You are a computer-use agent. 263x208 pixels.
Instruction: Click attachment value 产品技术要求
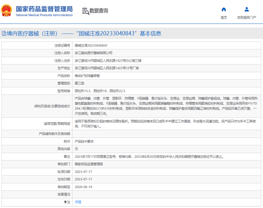tap(84, 141)
